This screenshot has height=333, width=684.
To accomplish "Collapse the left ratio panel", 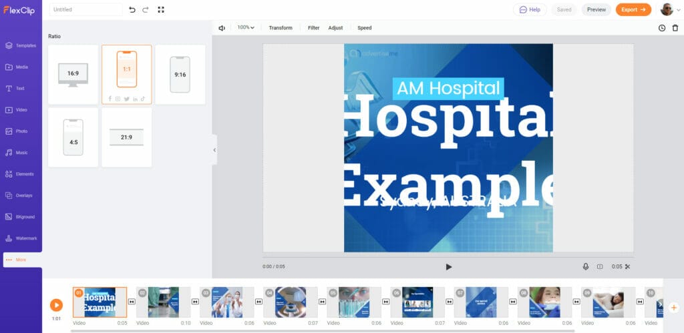I will tap(214, 150).
